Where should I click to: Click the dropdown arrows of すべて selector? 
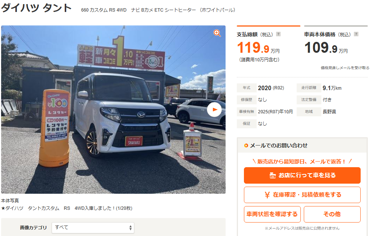[131, 228]
